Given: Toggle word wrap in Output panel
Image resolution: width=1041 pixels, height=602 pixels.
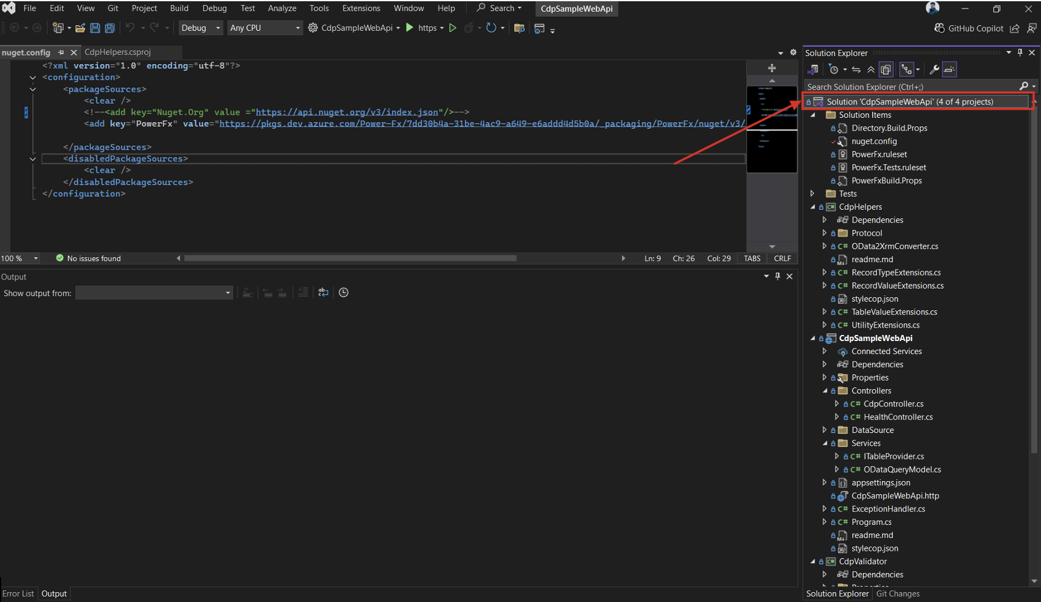Looking at the screenshot, I should pos(323,292).
